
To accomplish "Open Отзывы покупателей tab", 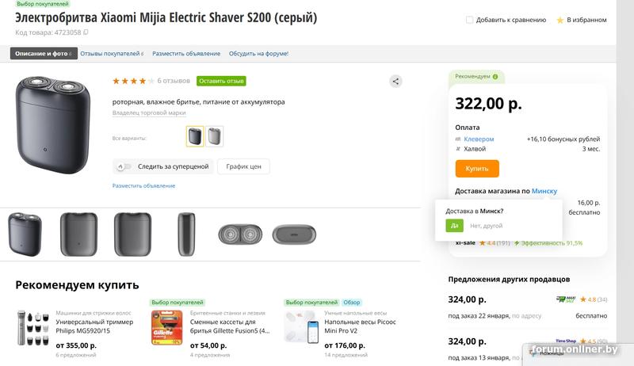I will 111,54.
